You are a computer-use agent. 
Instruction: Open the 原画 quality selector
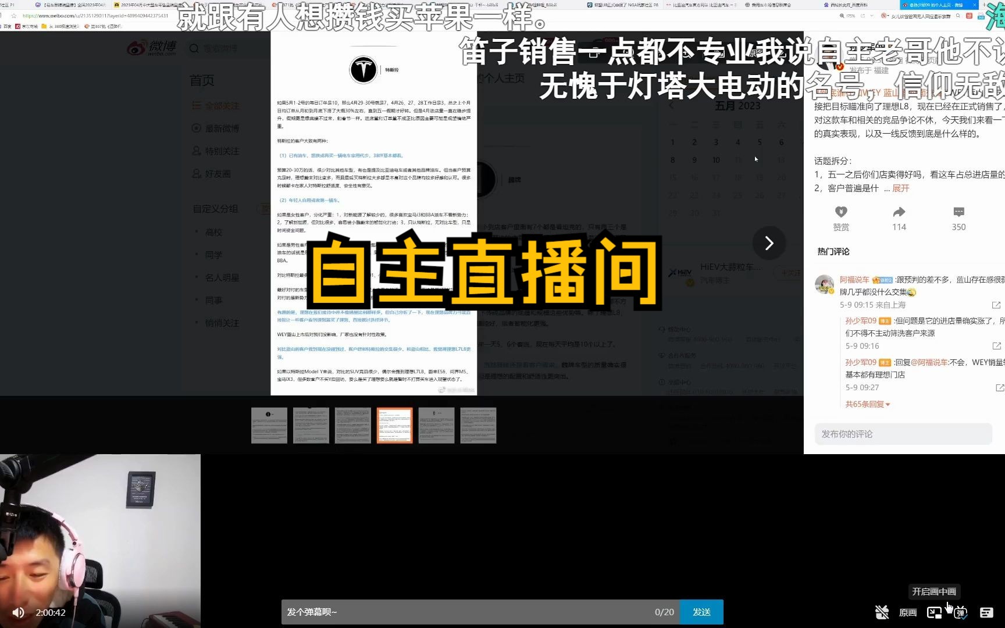(x=908, y=612)
